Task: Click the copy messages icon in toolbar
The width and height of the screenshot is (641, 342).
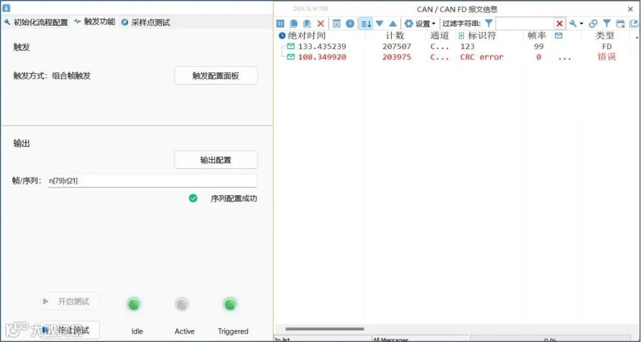Action: (x=294, y=24)
